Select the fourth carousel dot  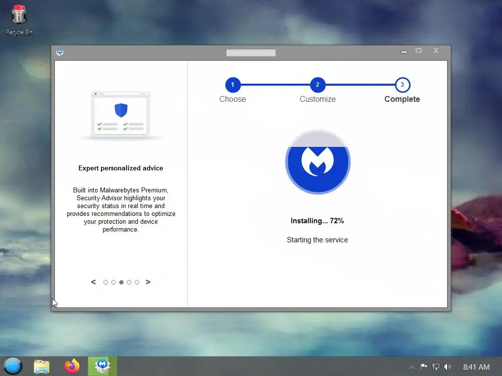tap(129, 282)
